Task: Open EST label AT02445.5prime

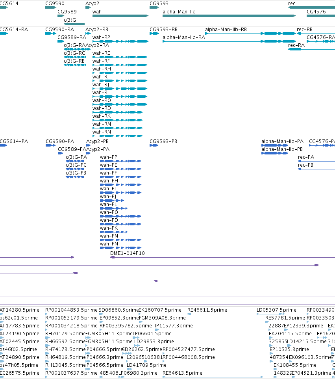Action: pyautogui.click(x=20, y=342)
